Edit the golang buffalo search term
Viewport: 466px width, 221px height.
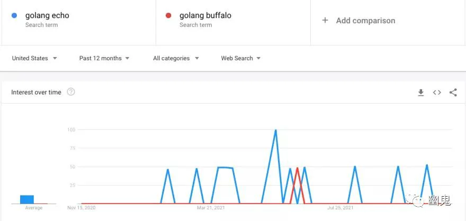(205, 15)
